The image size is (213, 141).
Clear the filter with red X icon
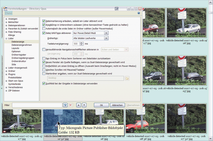point(71,105)
